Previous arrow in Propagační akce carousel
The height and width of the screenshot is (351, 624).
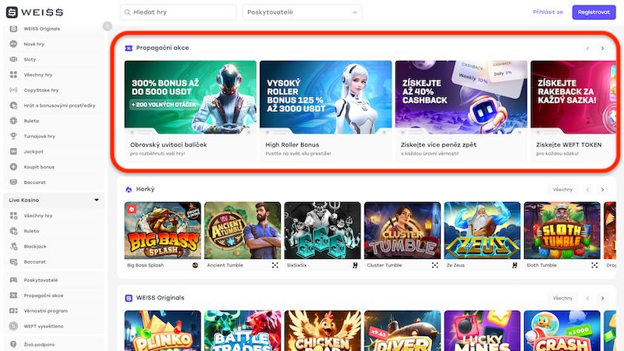tap(588, 48)
